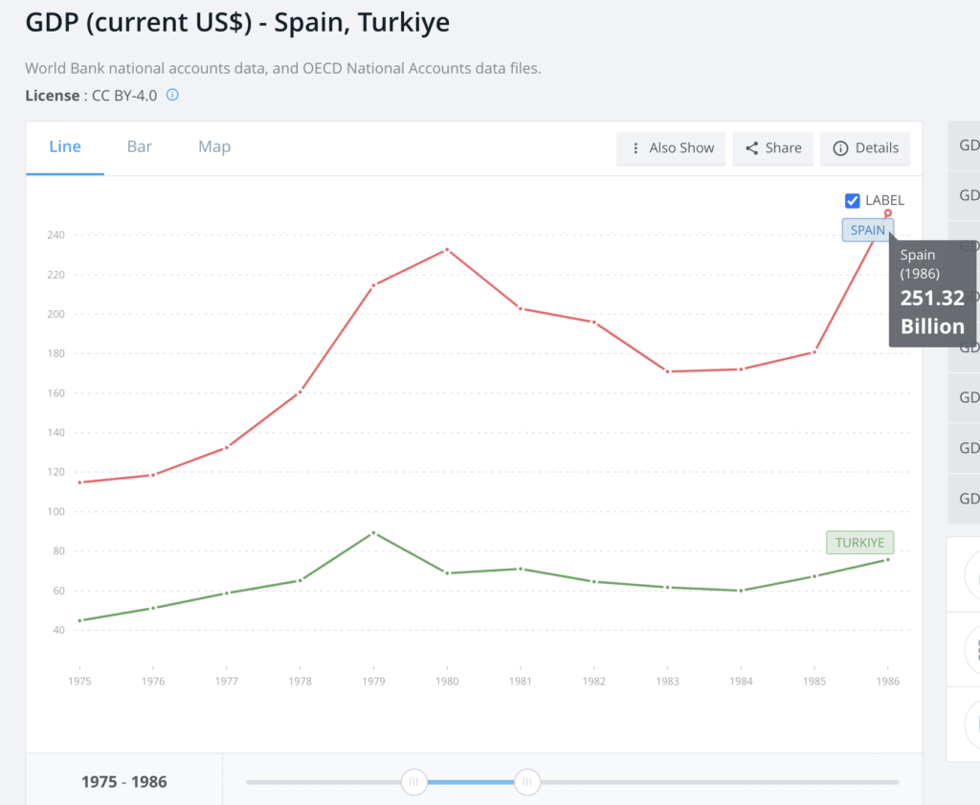The width and height of the screenshot is (980, 805).
Task: Switch to the Bar tab
Action: click(140, 146)
